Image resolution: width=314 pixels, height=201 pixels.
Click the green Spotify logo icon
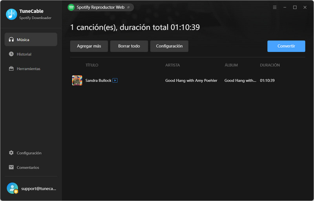coord(71,7)
